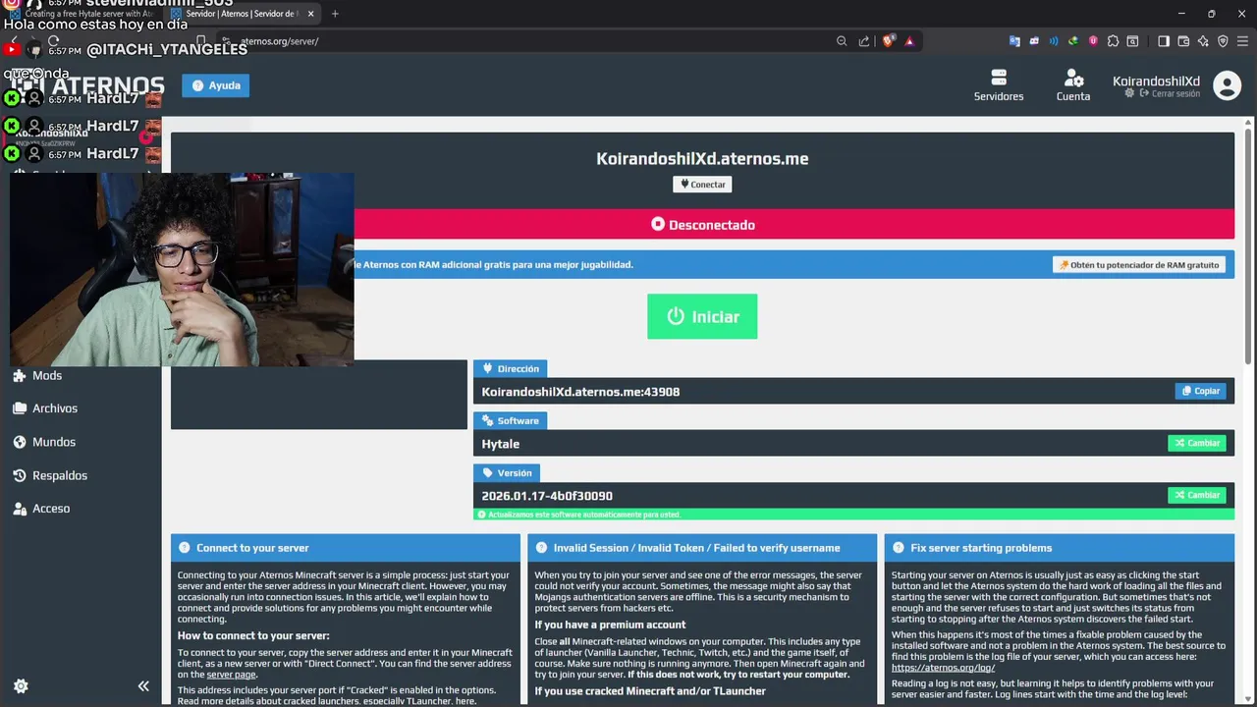The image size is (1257, 707).
Task: Click the KoirandoshilXd.aternos.me heading
Action: pos(702,158)
